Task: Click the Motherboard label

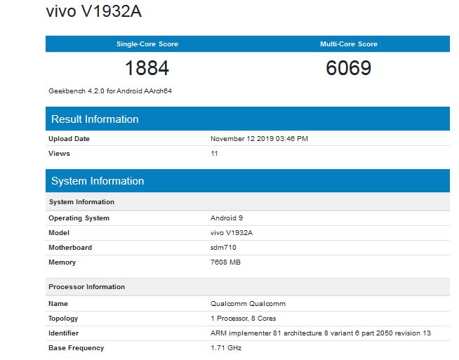Action: (70, 247)
